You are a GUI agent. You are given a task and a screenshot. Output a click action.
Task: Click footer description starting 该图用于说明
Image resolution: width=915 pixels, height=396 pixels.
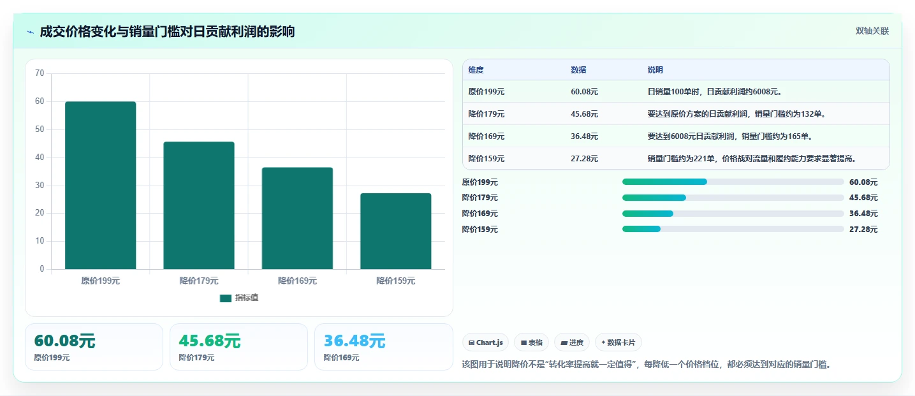click(647, 365)
